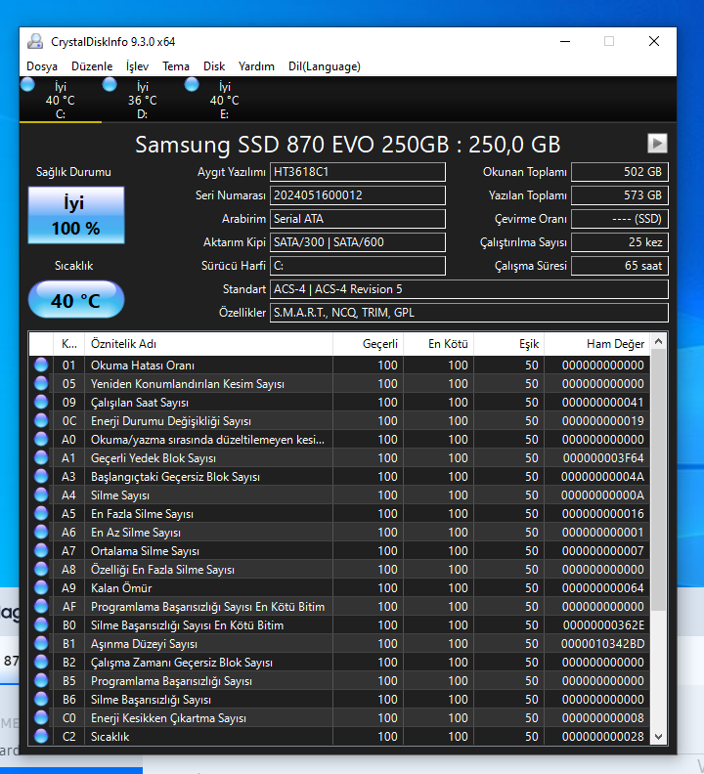
Task: Click the Öznitelik Adı column header
Action: [208, 344]
